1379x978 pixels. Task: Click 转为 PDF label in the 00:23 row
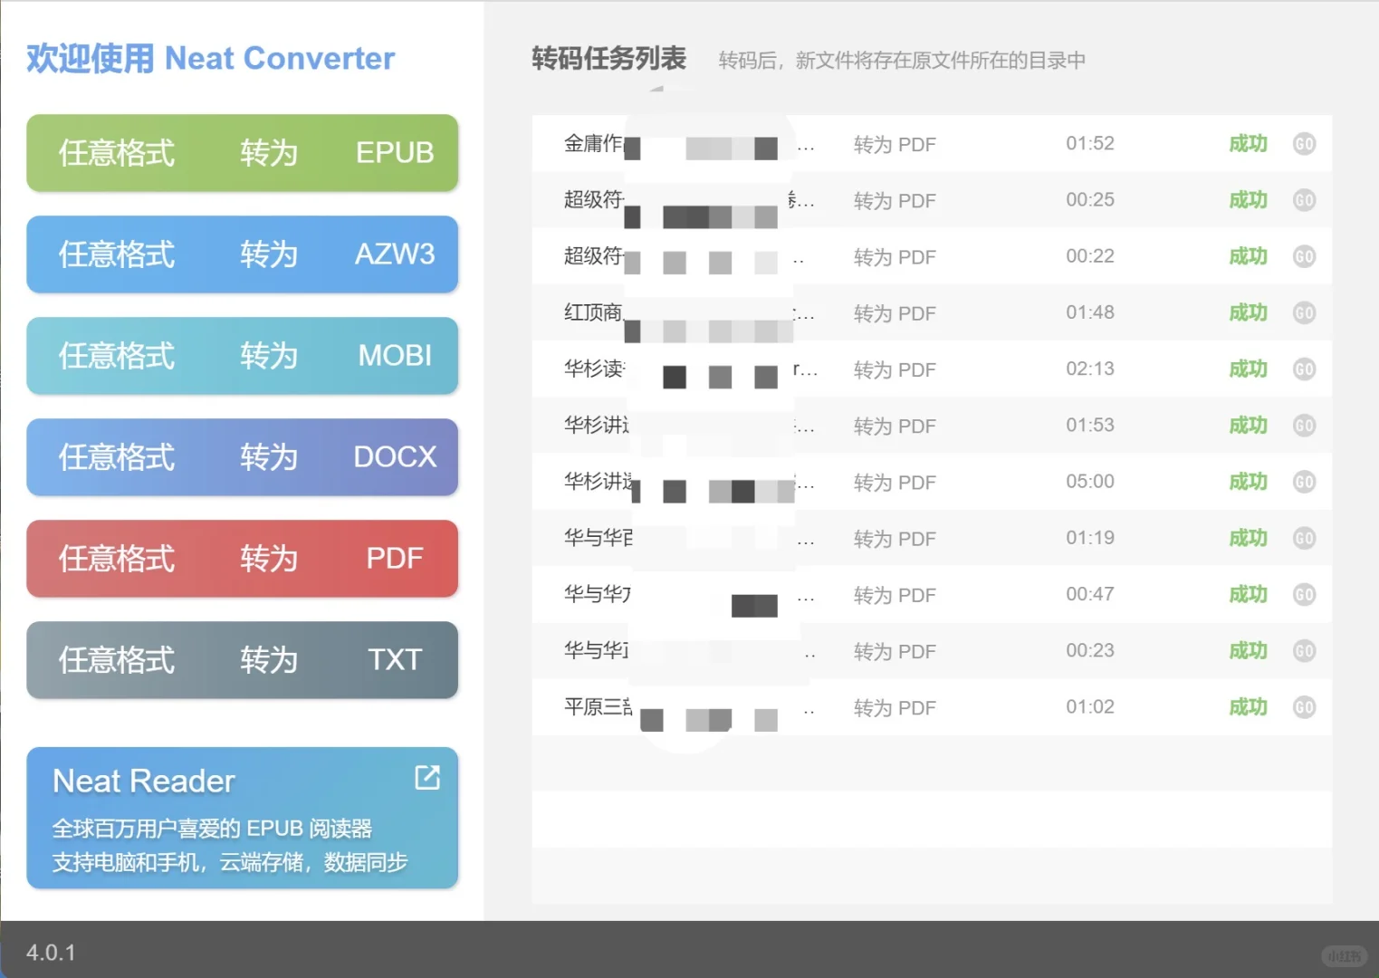895,652
